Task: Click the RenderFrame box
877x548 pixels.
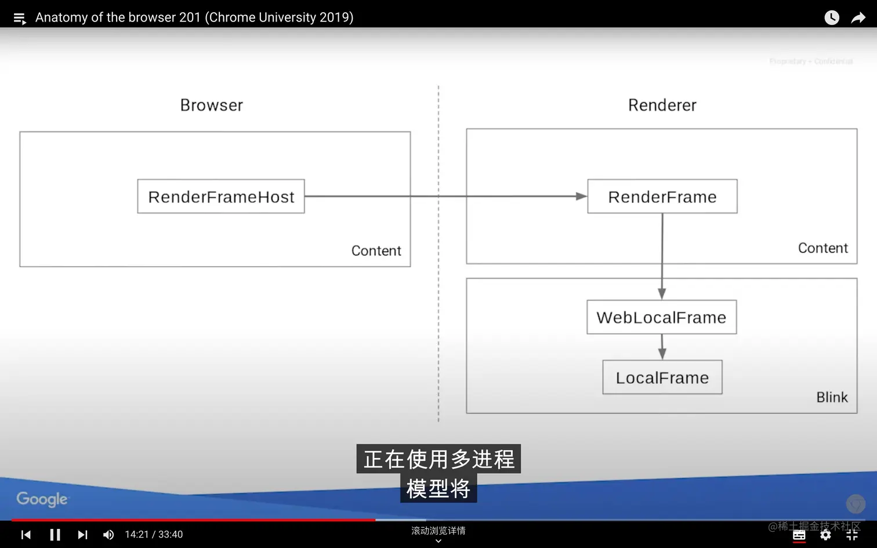Action: [x=662, y=197]
